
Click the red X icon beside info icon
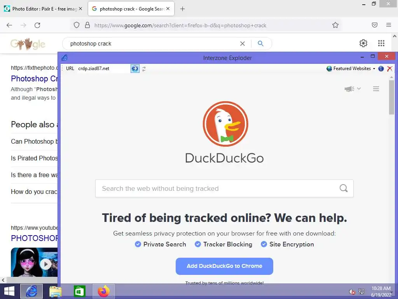pyautogui.click(x=389, y=69)
